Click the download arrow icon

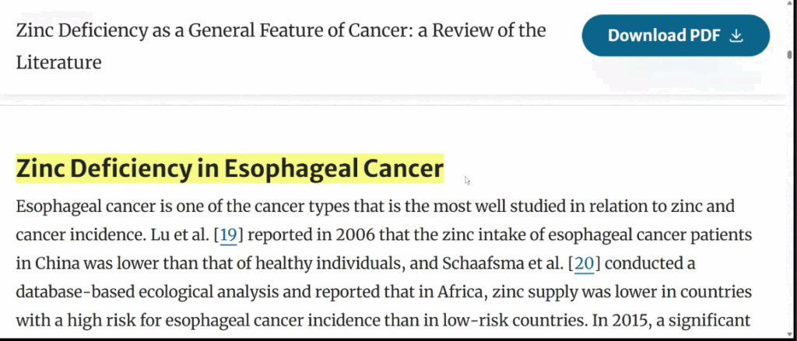tap(736, 36)
